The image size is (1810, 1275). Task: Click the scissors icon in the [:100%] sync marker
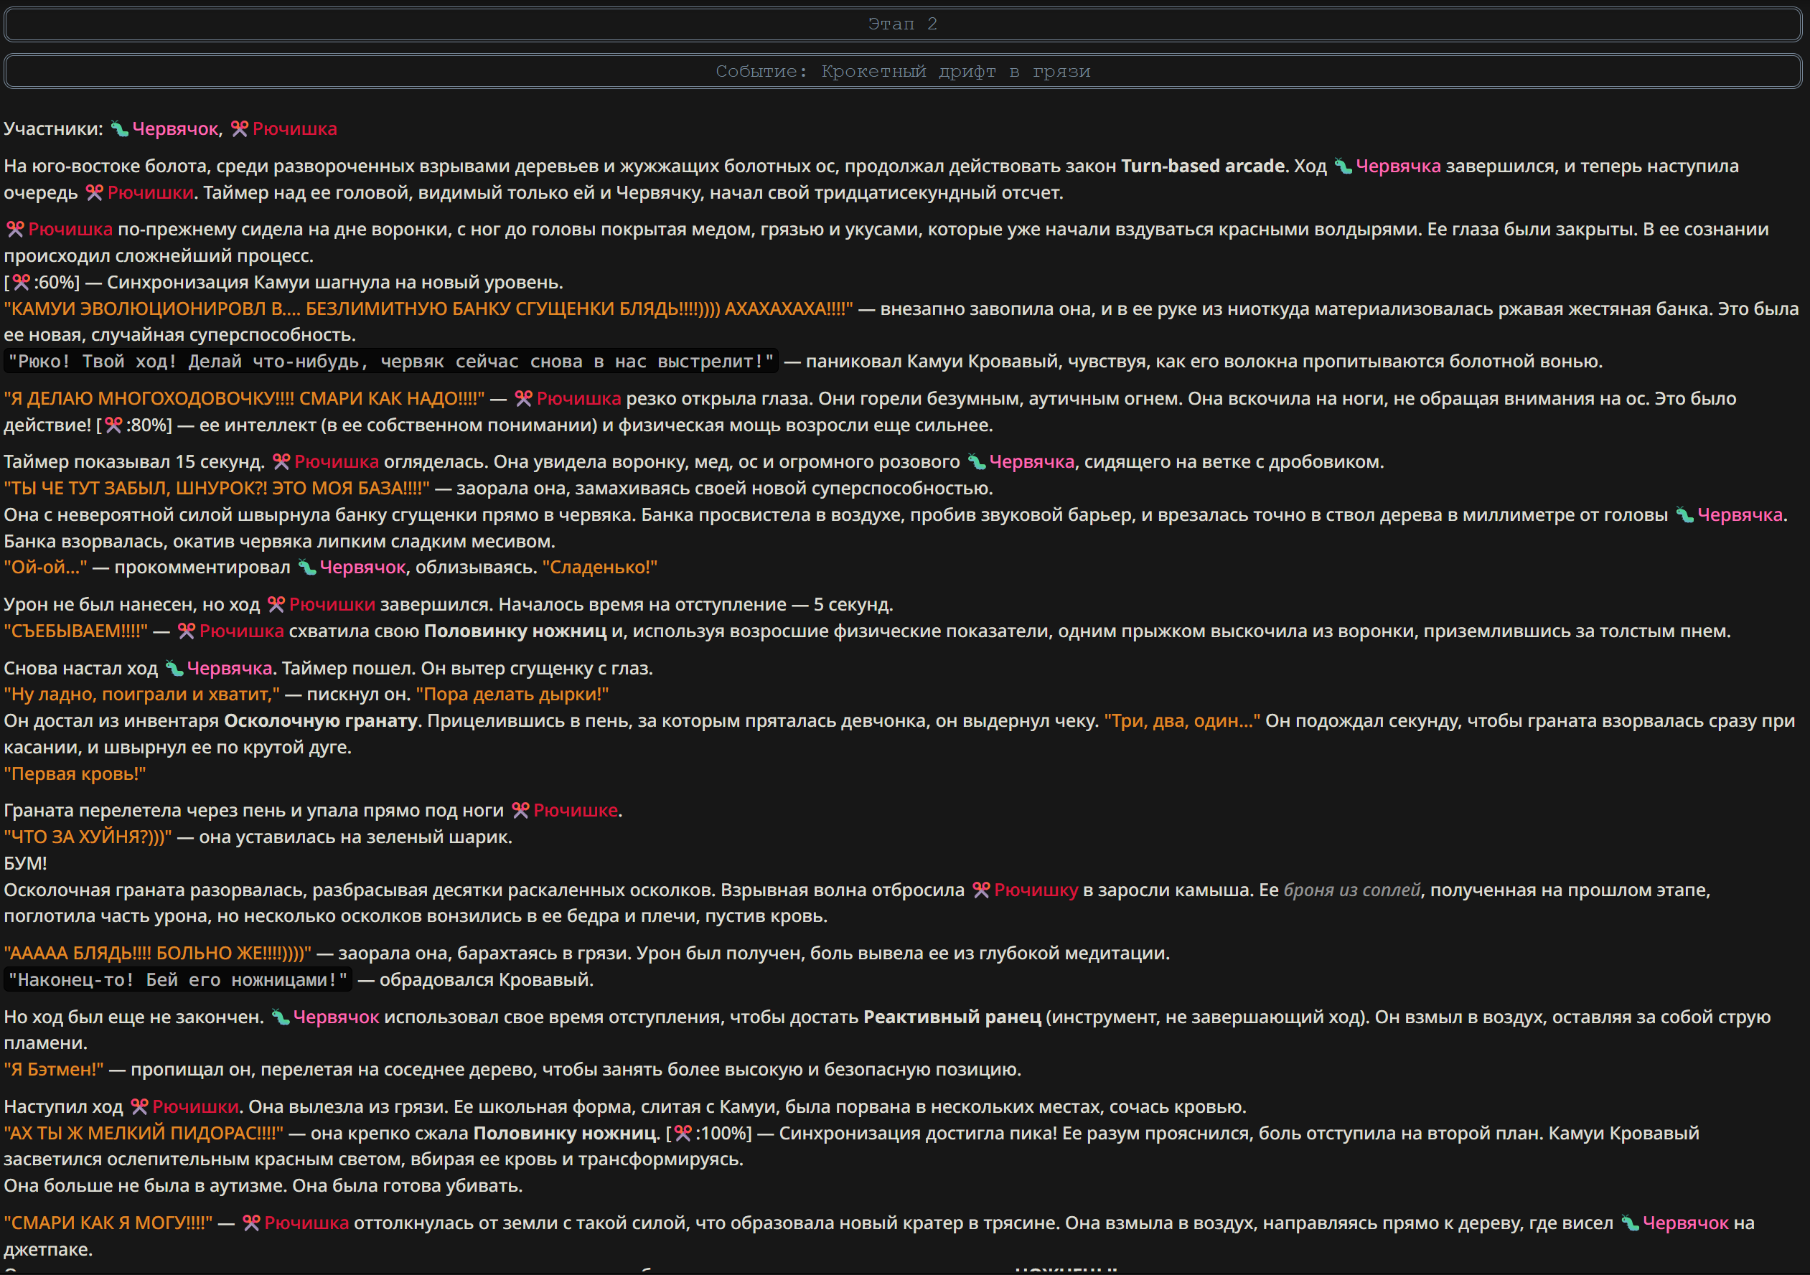683,1133
